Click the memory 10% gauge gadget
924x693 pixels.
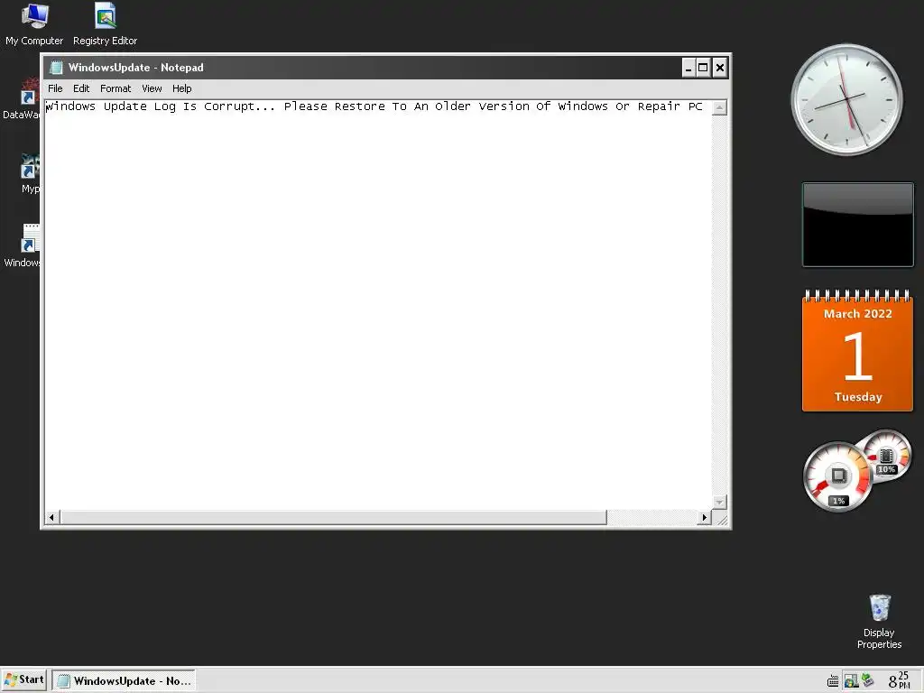pos(887,455)
